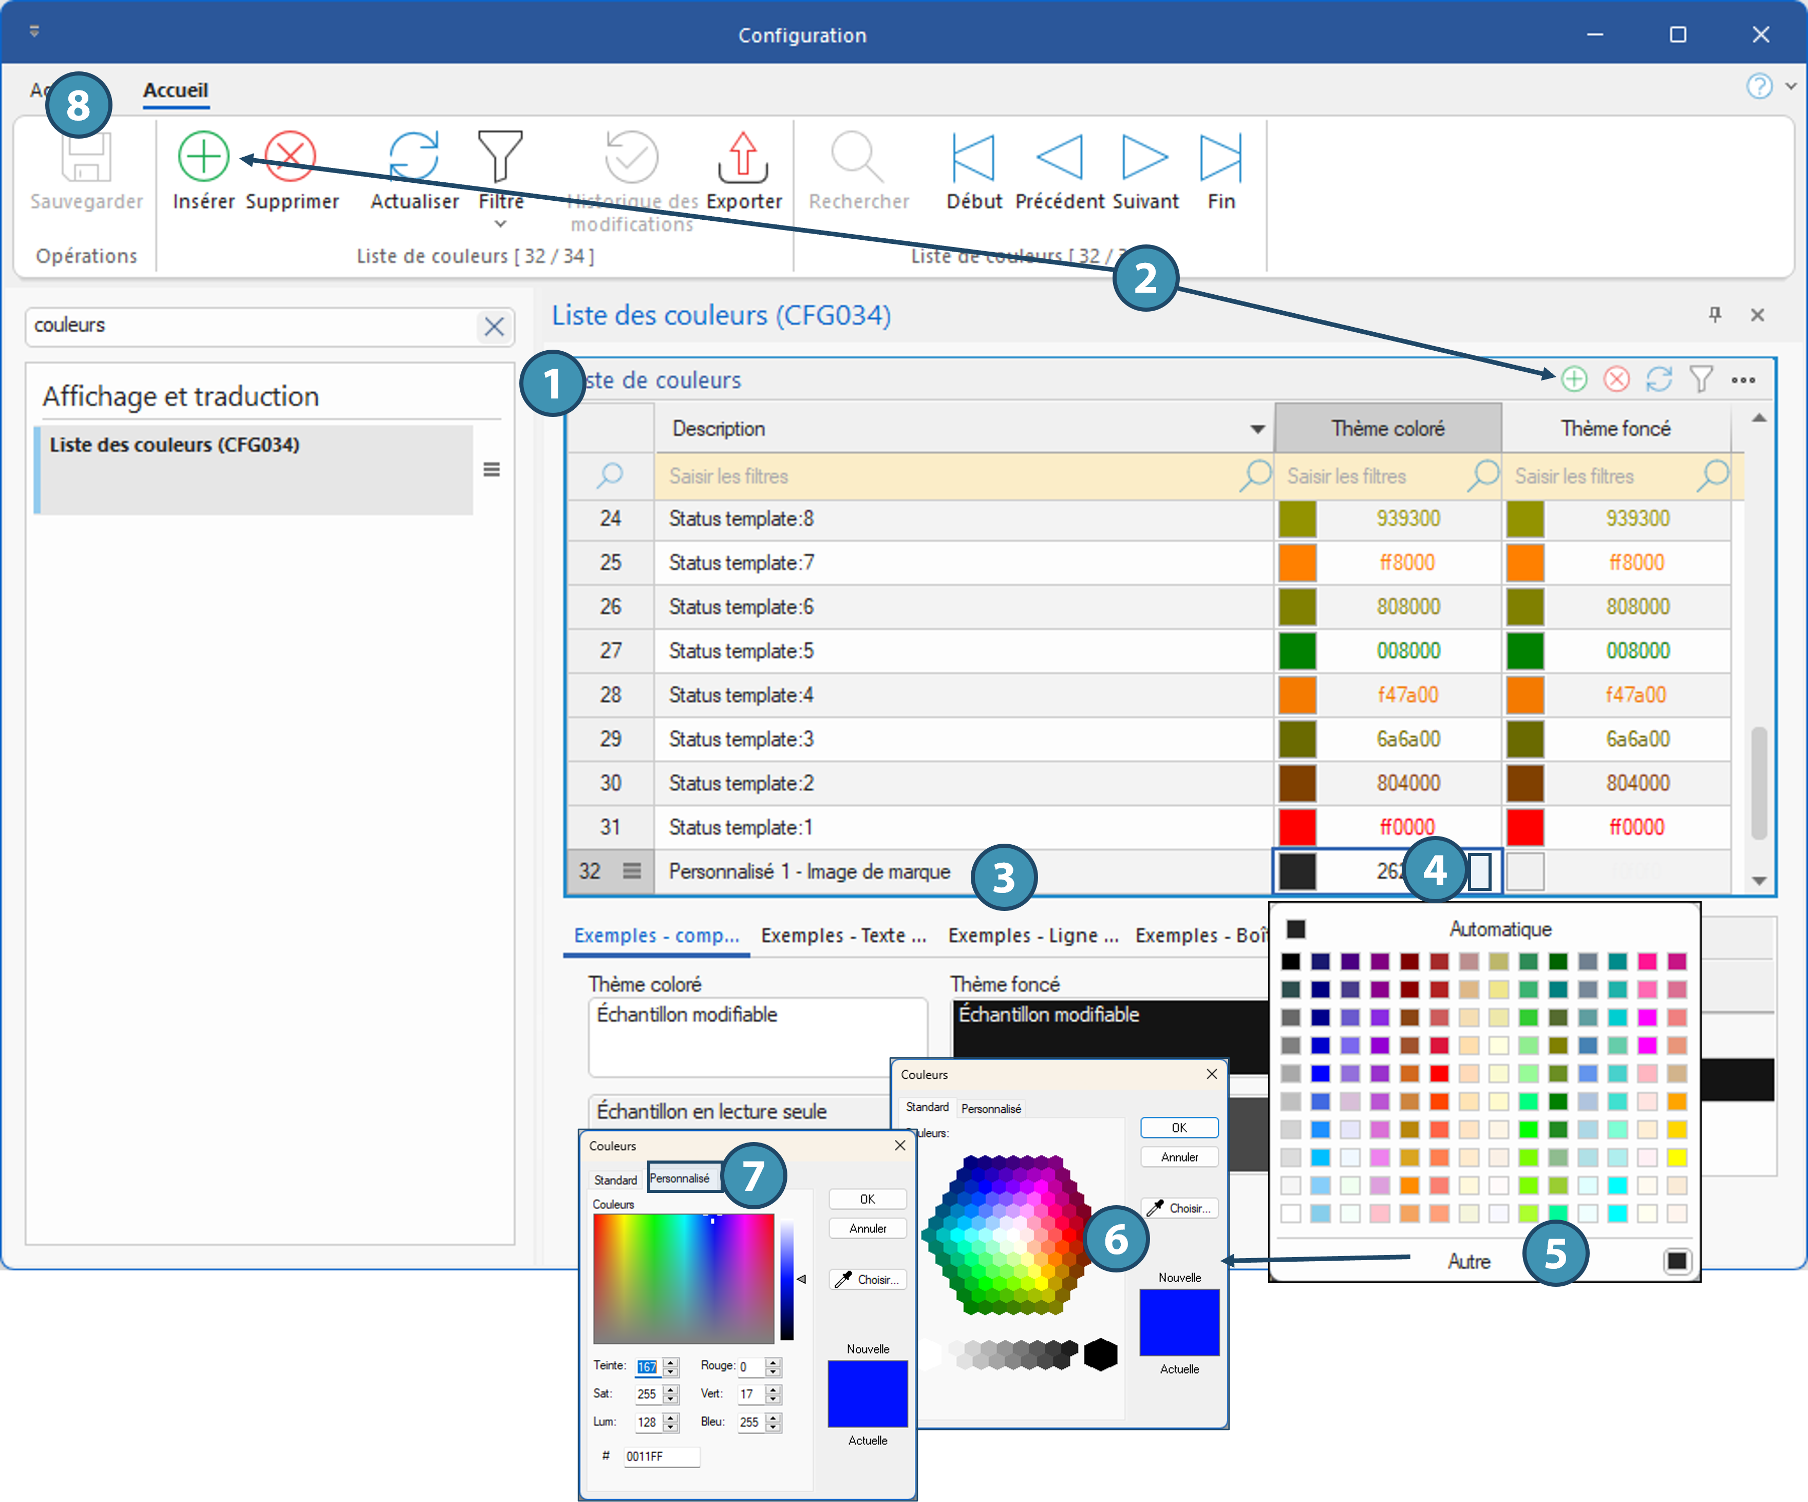
Task: Clear the couleurs search box
Action: [494, 326]
